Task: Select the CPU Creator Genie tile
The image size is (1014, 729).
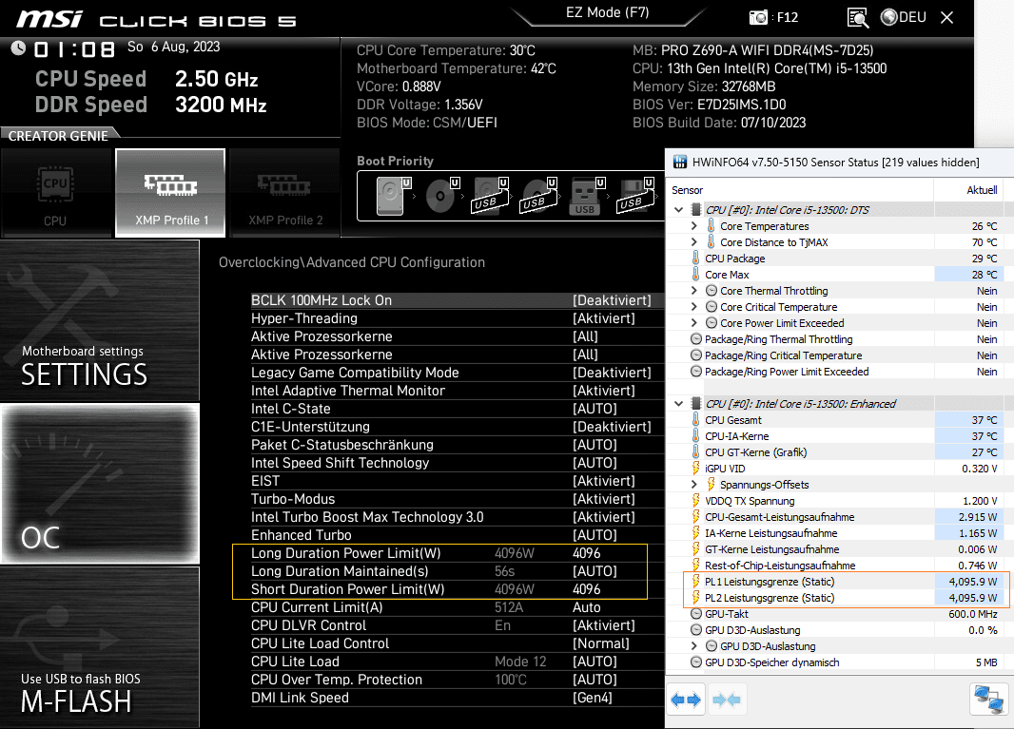Action: pos(55,193)
